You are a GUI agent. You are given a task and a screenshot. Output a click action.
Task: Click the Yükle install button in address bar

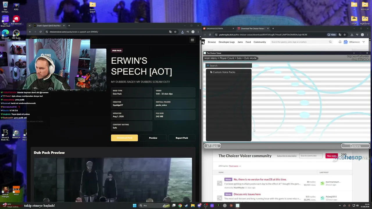coord(332,35)
